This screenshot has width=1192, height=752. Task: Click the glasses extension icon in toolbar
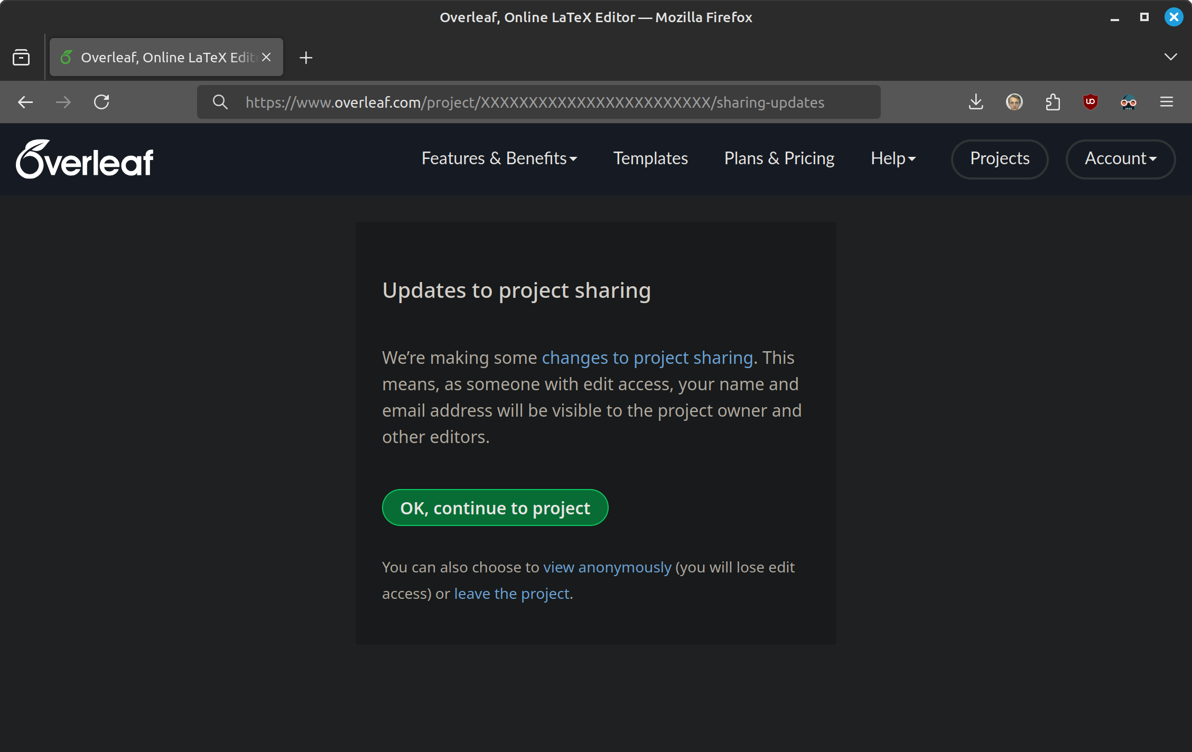(1128, 102)
